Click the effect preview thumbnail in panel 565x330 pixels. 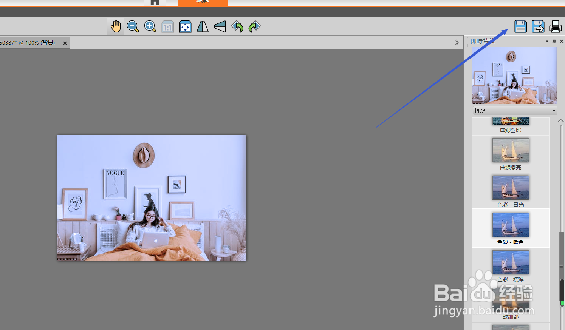514,76
